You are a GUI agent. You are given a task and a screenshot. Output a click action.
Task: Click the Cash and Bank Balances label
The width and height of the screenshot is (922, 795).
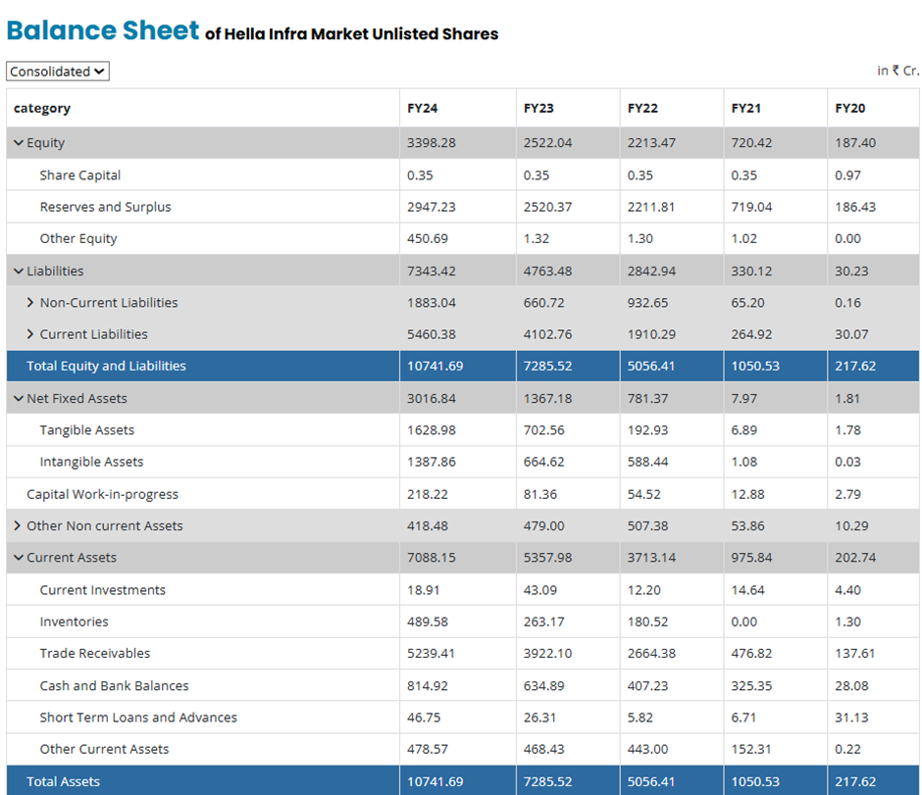pos(114,686)
